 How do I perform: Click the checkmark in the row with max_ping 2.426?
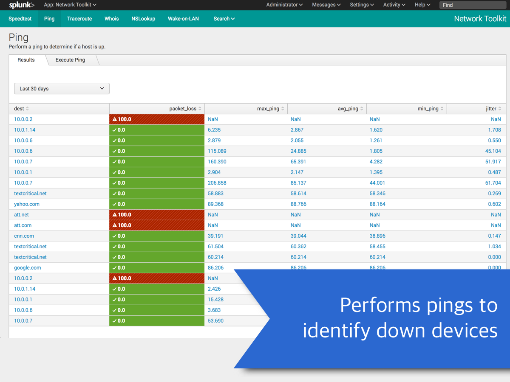pos(115,289)
